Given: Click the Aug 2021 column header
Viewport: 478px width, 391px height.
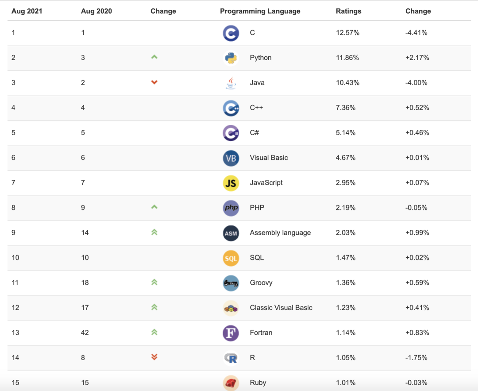Looking at the screenshot, I should tap(27, 11).
